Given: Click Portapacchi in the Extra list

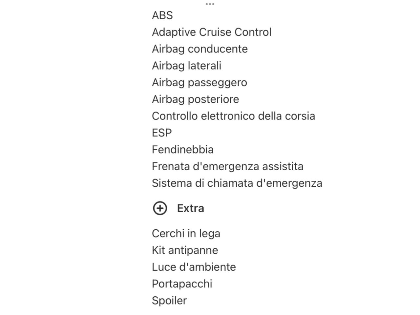Looking at the screenshot, I should (x=182, y=283).
